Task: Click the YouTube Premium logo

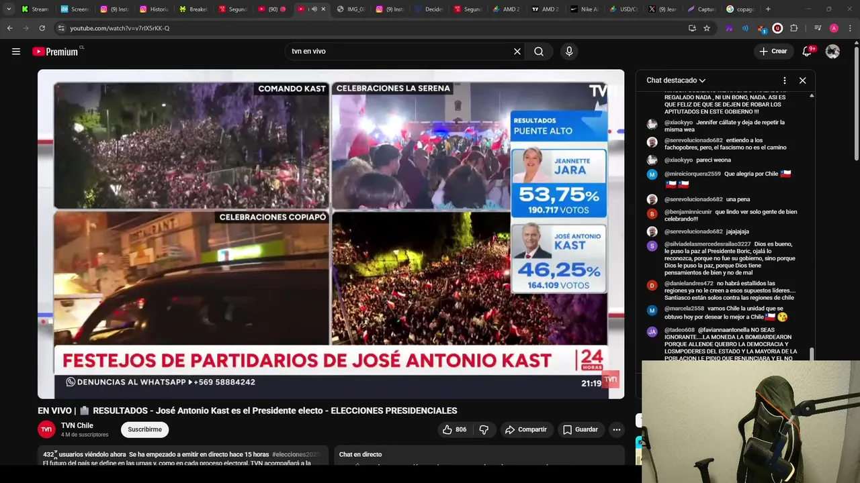Action: click(x=55, y=51)
